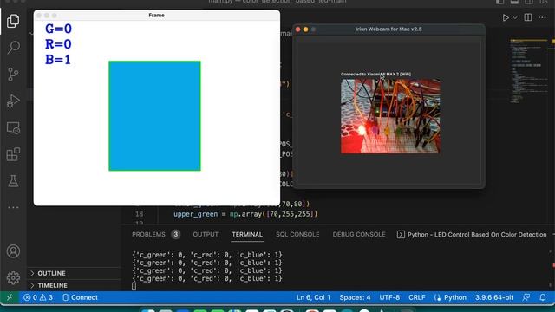This screenshot has width=555, height=312.
Task: Click line number 18 in the gutter
Action: (139, 214)
